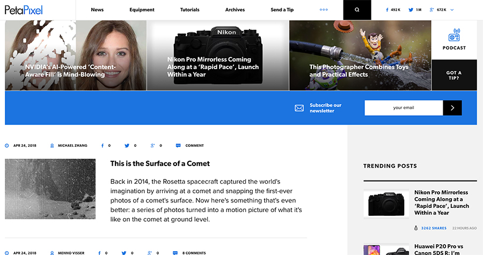Open the News menu item

point(97,10)
